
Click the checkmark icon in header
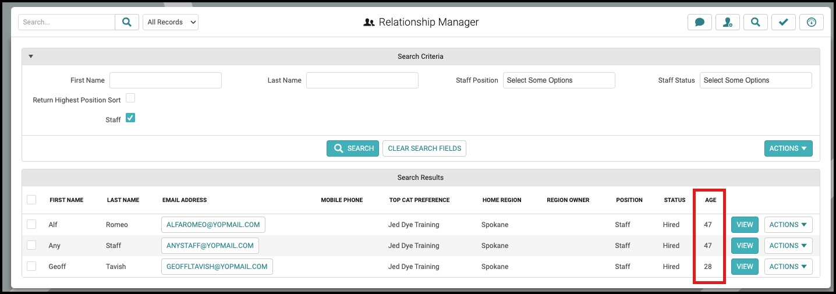(784, 22)
